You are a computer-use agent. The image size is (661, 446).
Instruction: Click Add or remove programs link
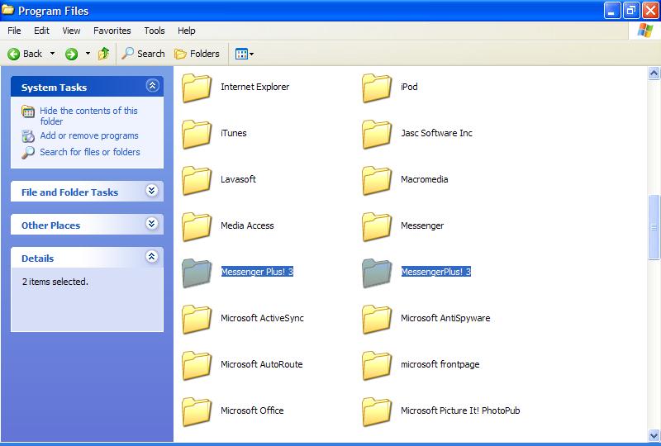[89, 135]
